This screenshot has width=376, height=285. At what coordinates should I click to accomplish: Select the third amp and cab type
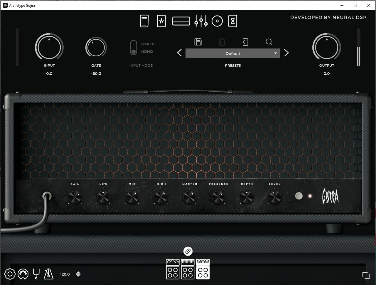[x=203, y=269]
